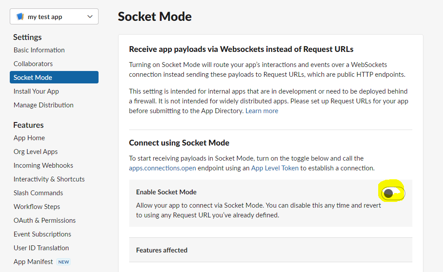Open the App Level Token link
Viewport: 443px width, 272px height.
pos(275,168)
